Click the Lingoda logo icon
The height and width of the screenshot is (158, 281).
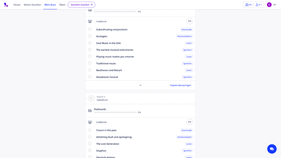point(6,5)
